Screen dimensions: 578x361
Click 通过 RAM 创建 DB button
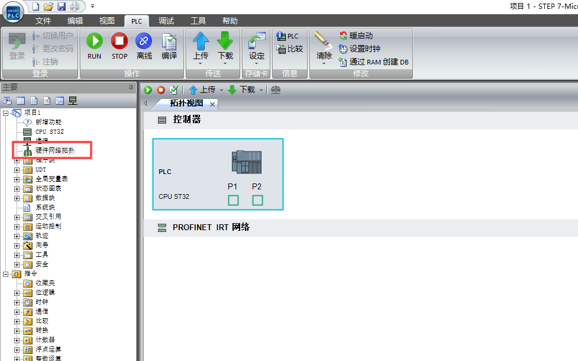(373, 62)
